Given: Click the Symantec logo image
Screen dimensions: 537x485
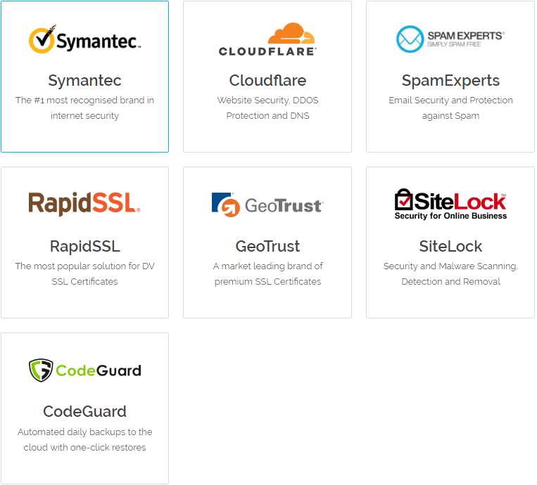Looking at the screenshot, I should (x=84, y=39).
